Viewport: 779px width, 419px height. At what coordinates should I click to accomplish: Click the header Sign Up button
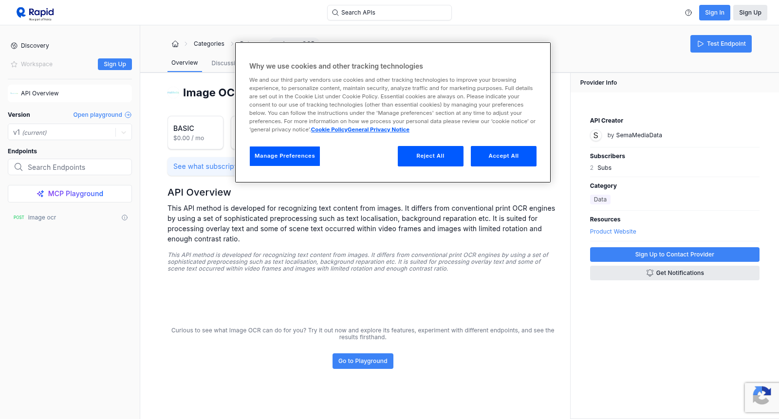[x=750, y=13]
